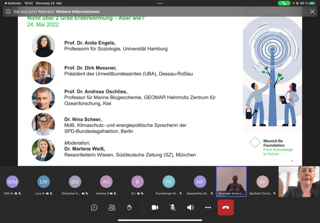Image resolution: width=320 pixels, height=223 pixels.
Task: Select participant WM avatar Willi M.
Action: click(12, 182)
